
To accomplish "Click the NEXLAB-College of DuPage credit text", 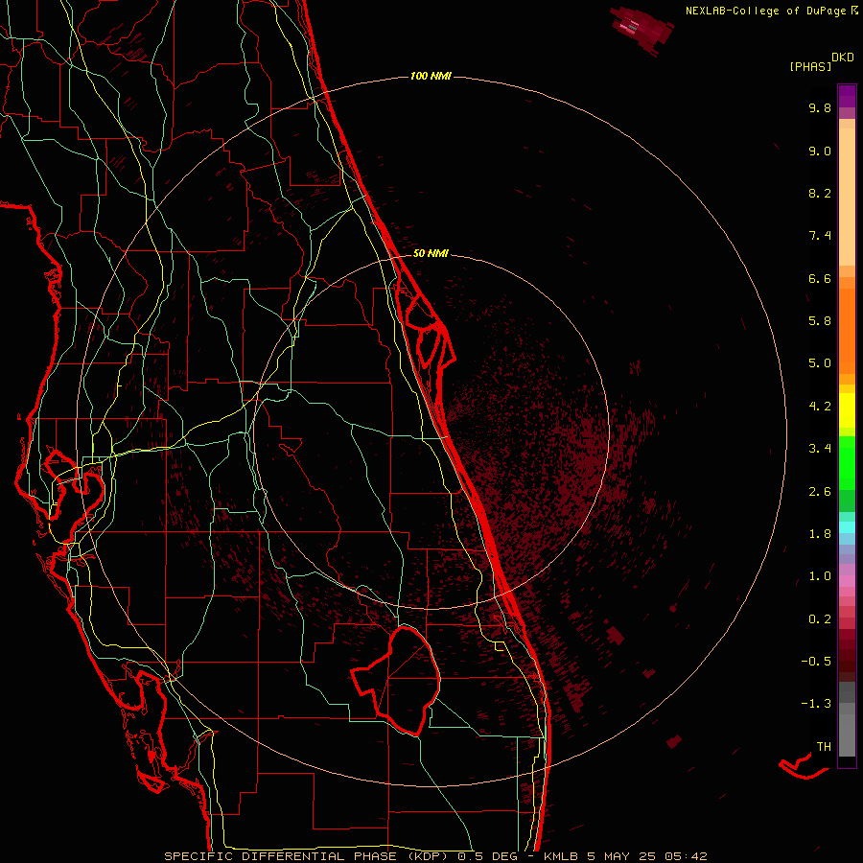I will pyautogui.click(x=765, y=11).
